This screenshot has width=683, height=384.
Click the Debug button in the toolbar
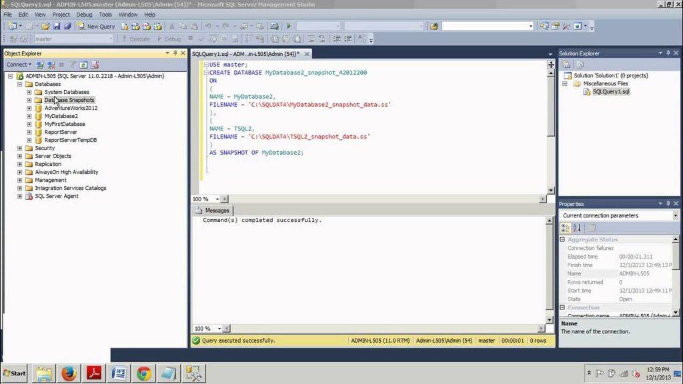pyautogui.click(x=169, y=39)
